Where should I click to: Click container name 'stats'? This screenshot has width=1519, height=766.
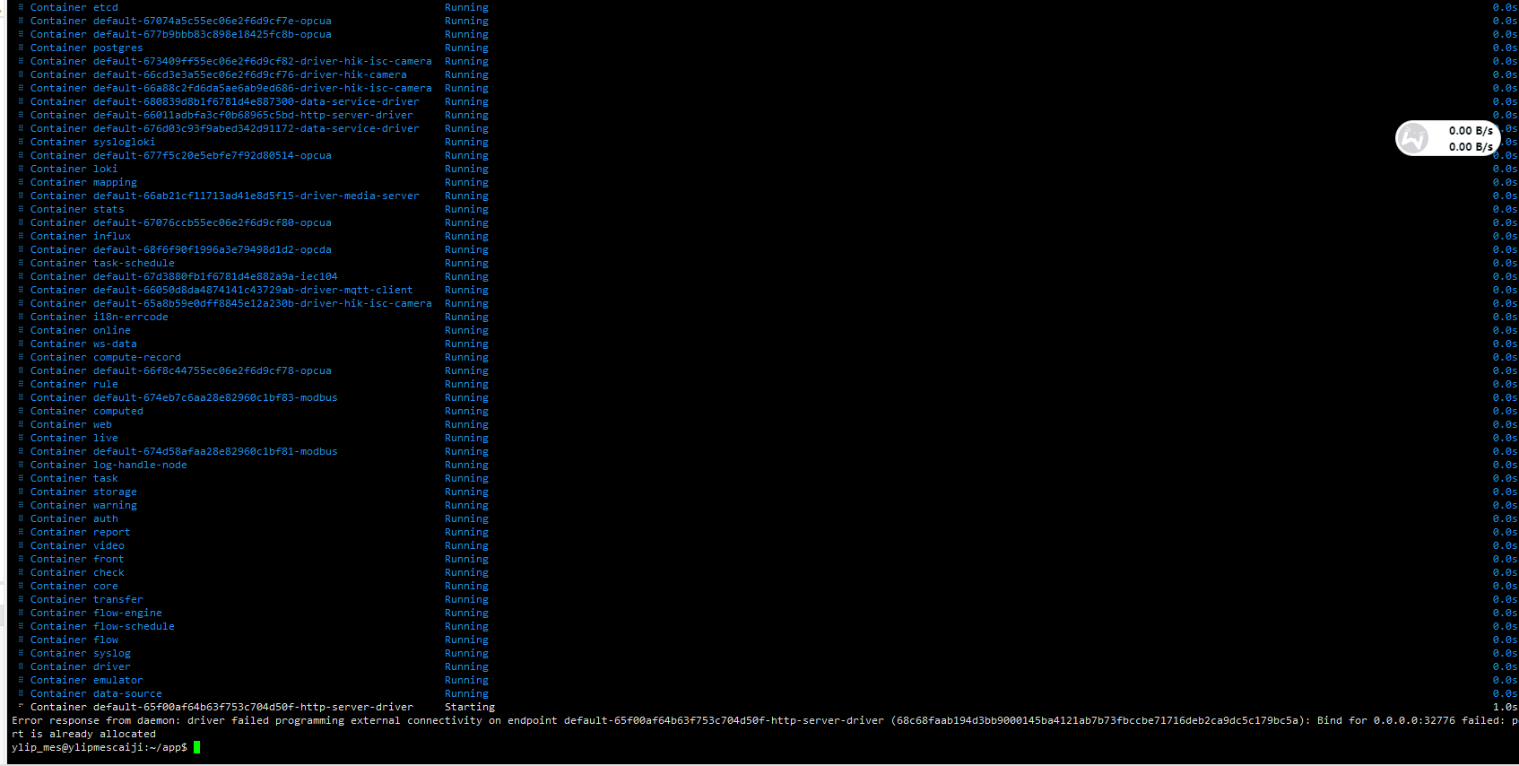pos(108,209)
